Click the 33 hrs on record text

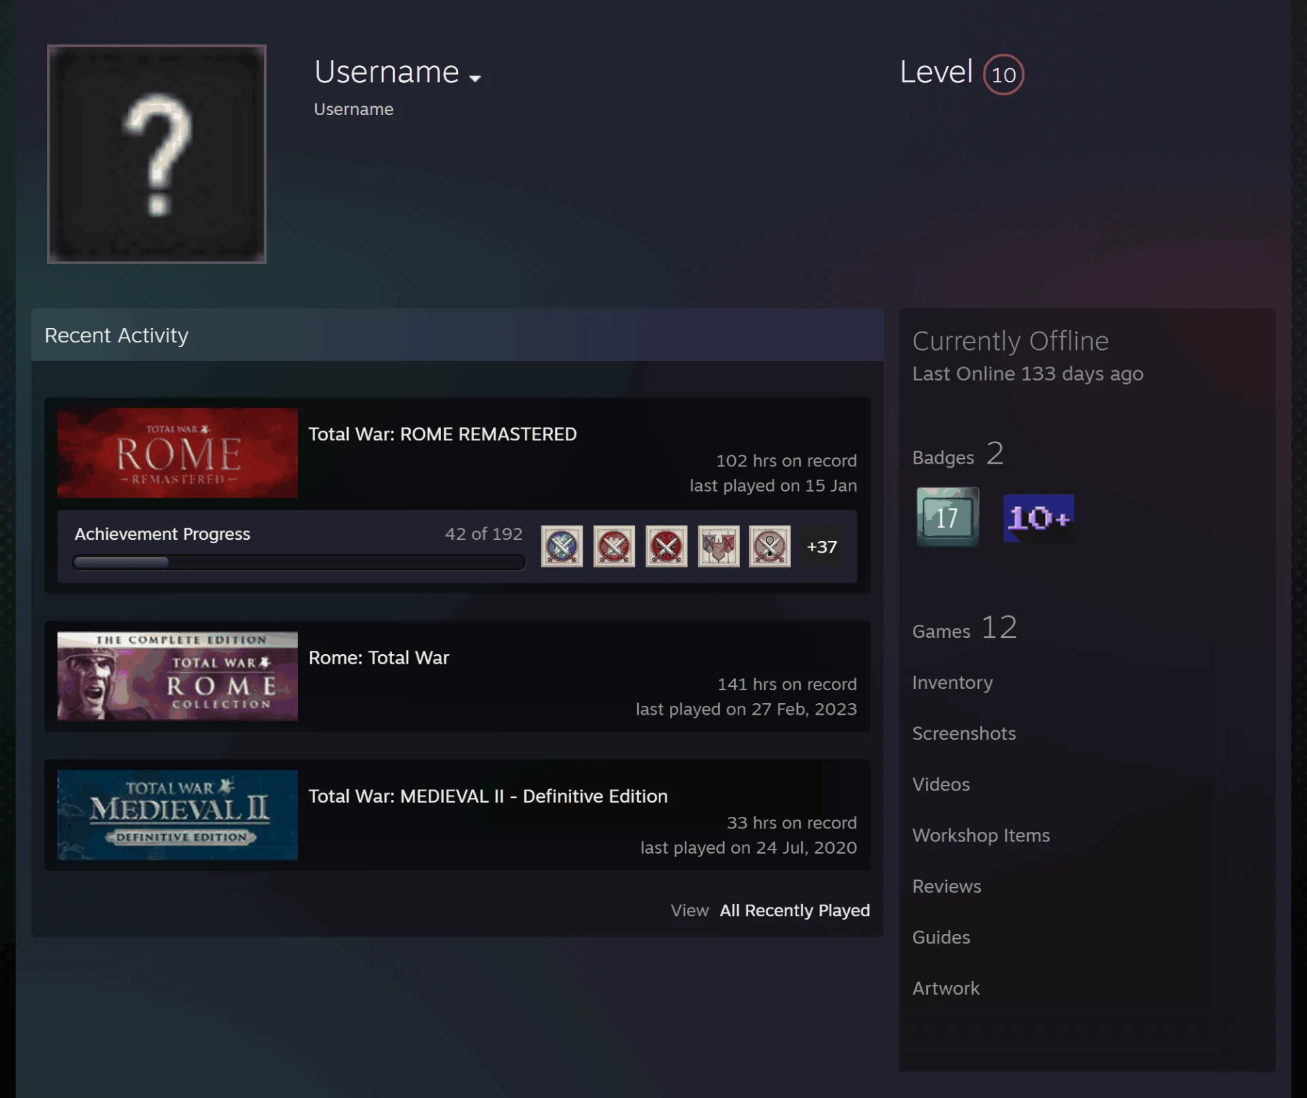tap(792, 823)
